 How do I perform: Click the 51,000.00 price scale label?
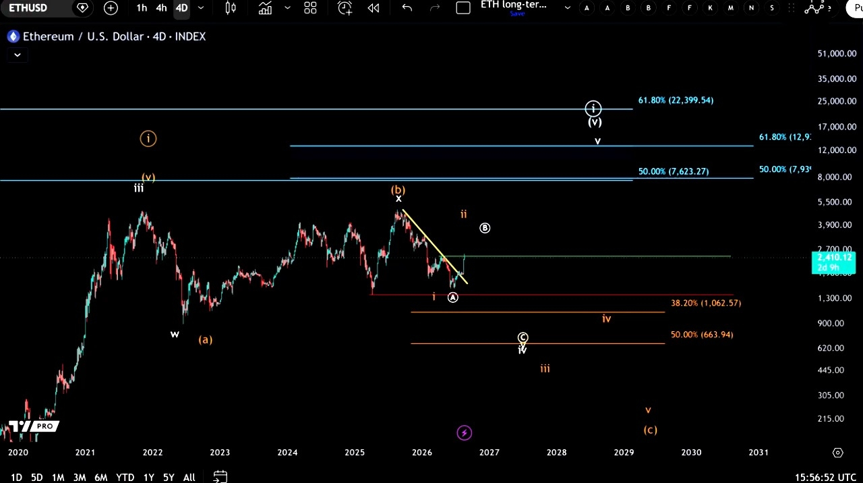(x=837, y=53)
